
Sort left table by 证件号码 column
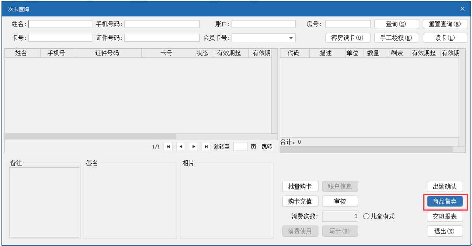(x=109, y=53)
